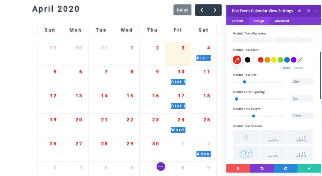Screen dimensions: 322x176
Task: Align module text center
Action: pos(263,40)
